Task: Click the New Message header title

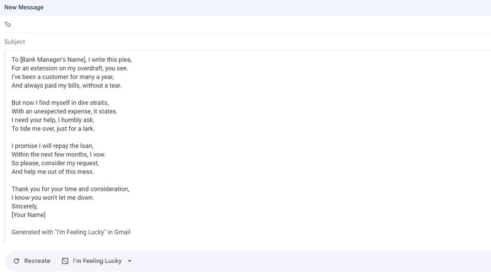Action: [x=24, y=7]
